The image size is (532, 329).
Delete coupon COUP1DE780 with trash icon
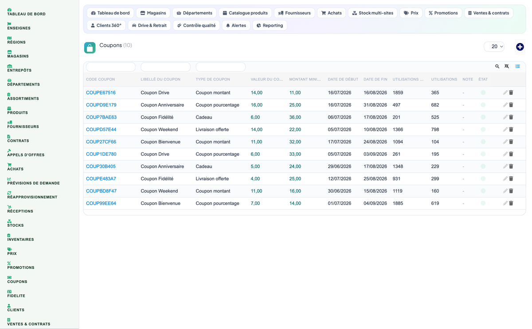[511, 154]
